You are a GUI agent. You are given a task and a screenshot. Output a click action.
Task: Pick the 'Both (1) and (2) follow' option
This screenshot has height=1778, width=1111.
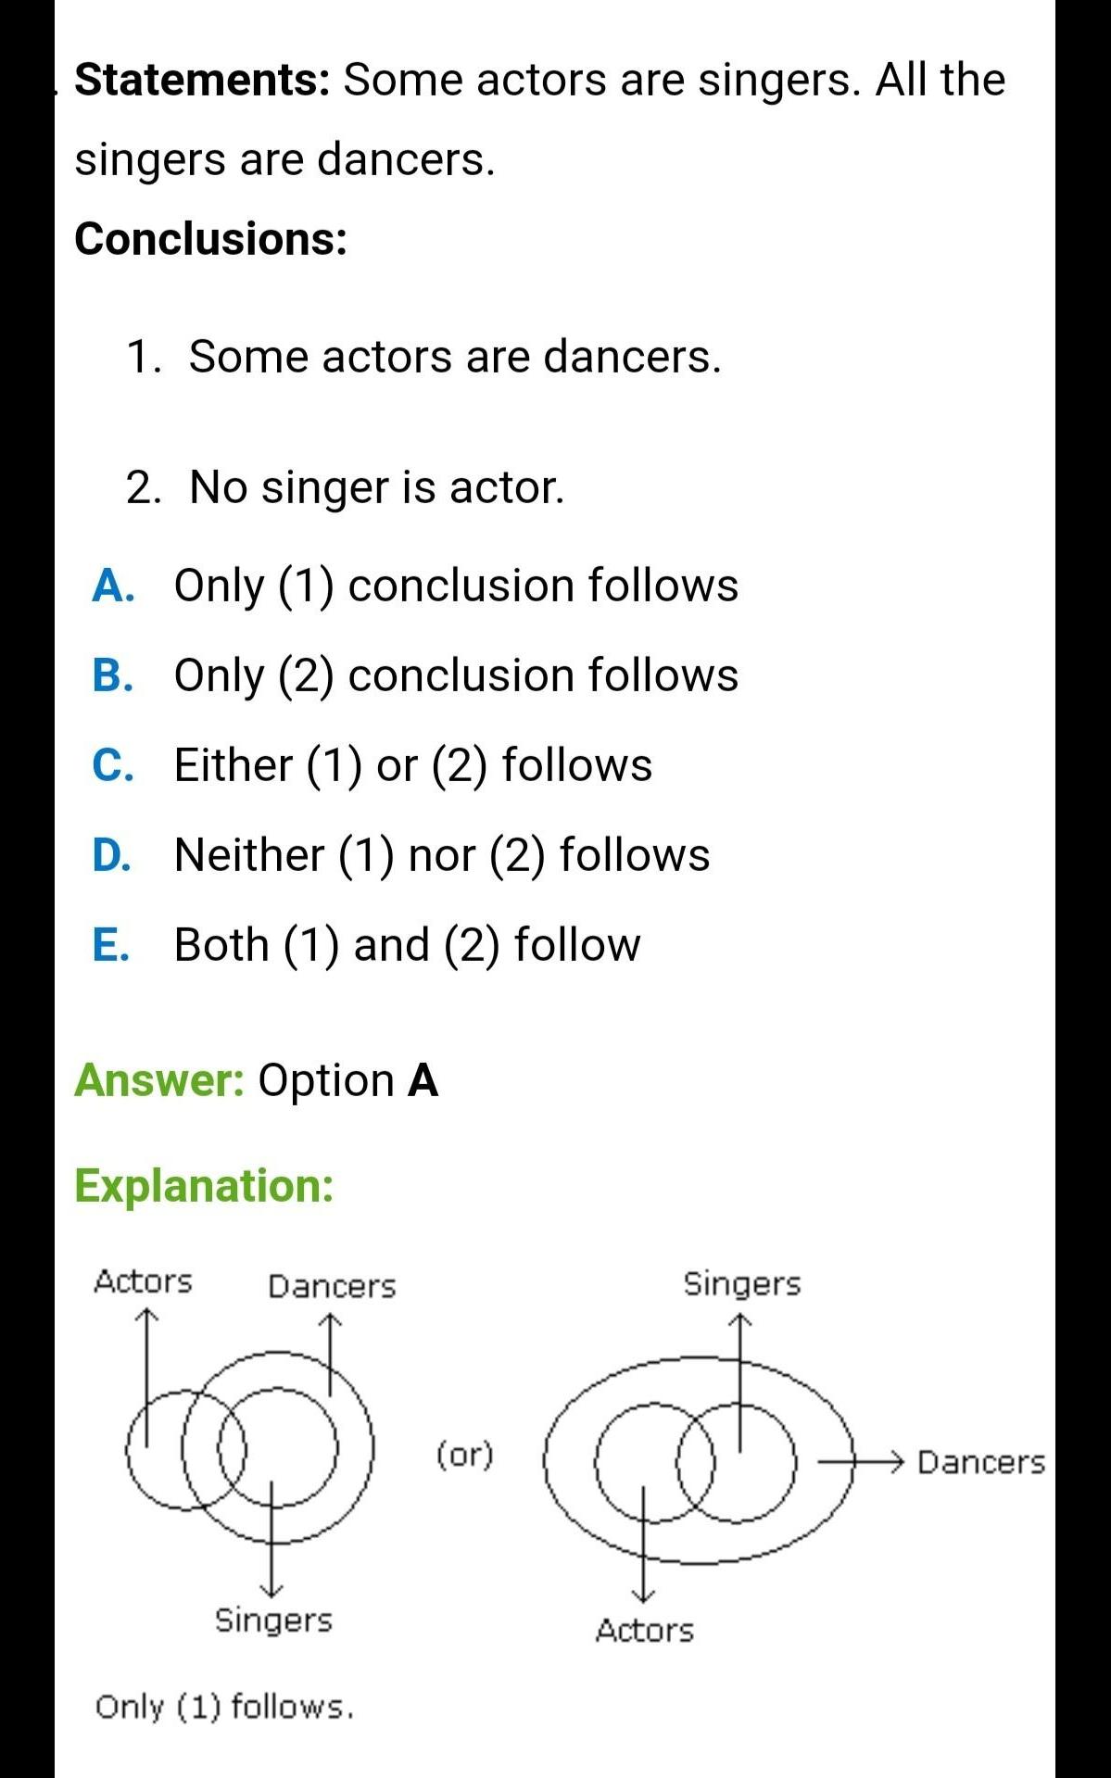tap(407, 945)
